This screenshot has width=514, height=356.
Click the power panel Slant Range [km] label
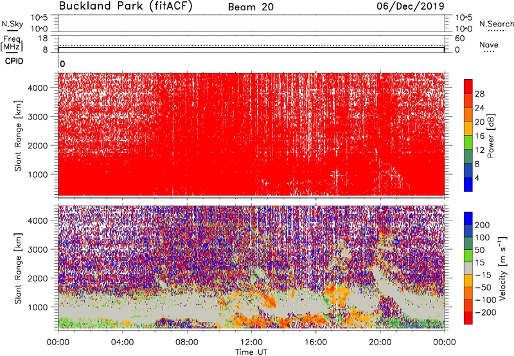pyautogui.click(x=18, y=136)
